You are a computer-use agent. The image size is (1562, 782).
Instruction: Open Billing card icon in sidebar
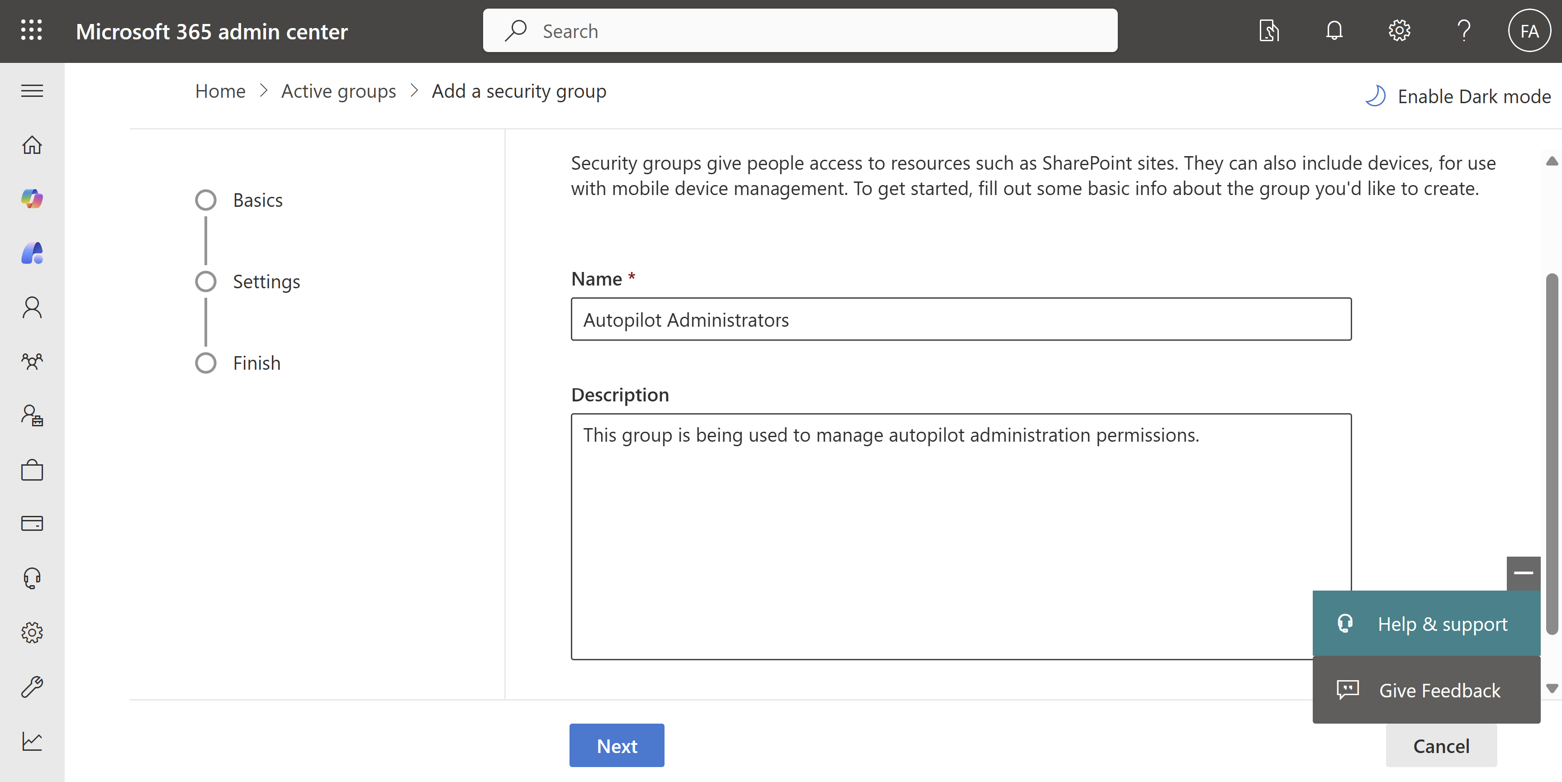(x=32, y=524)
